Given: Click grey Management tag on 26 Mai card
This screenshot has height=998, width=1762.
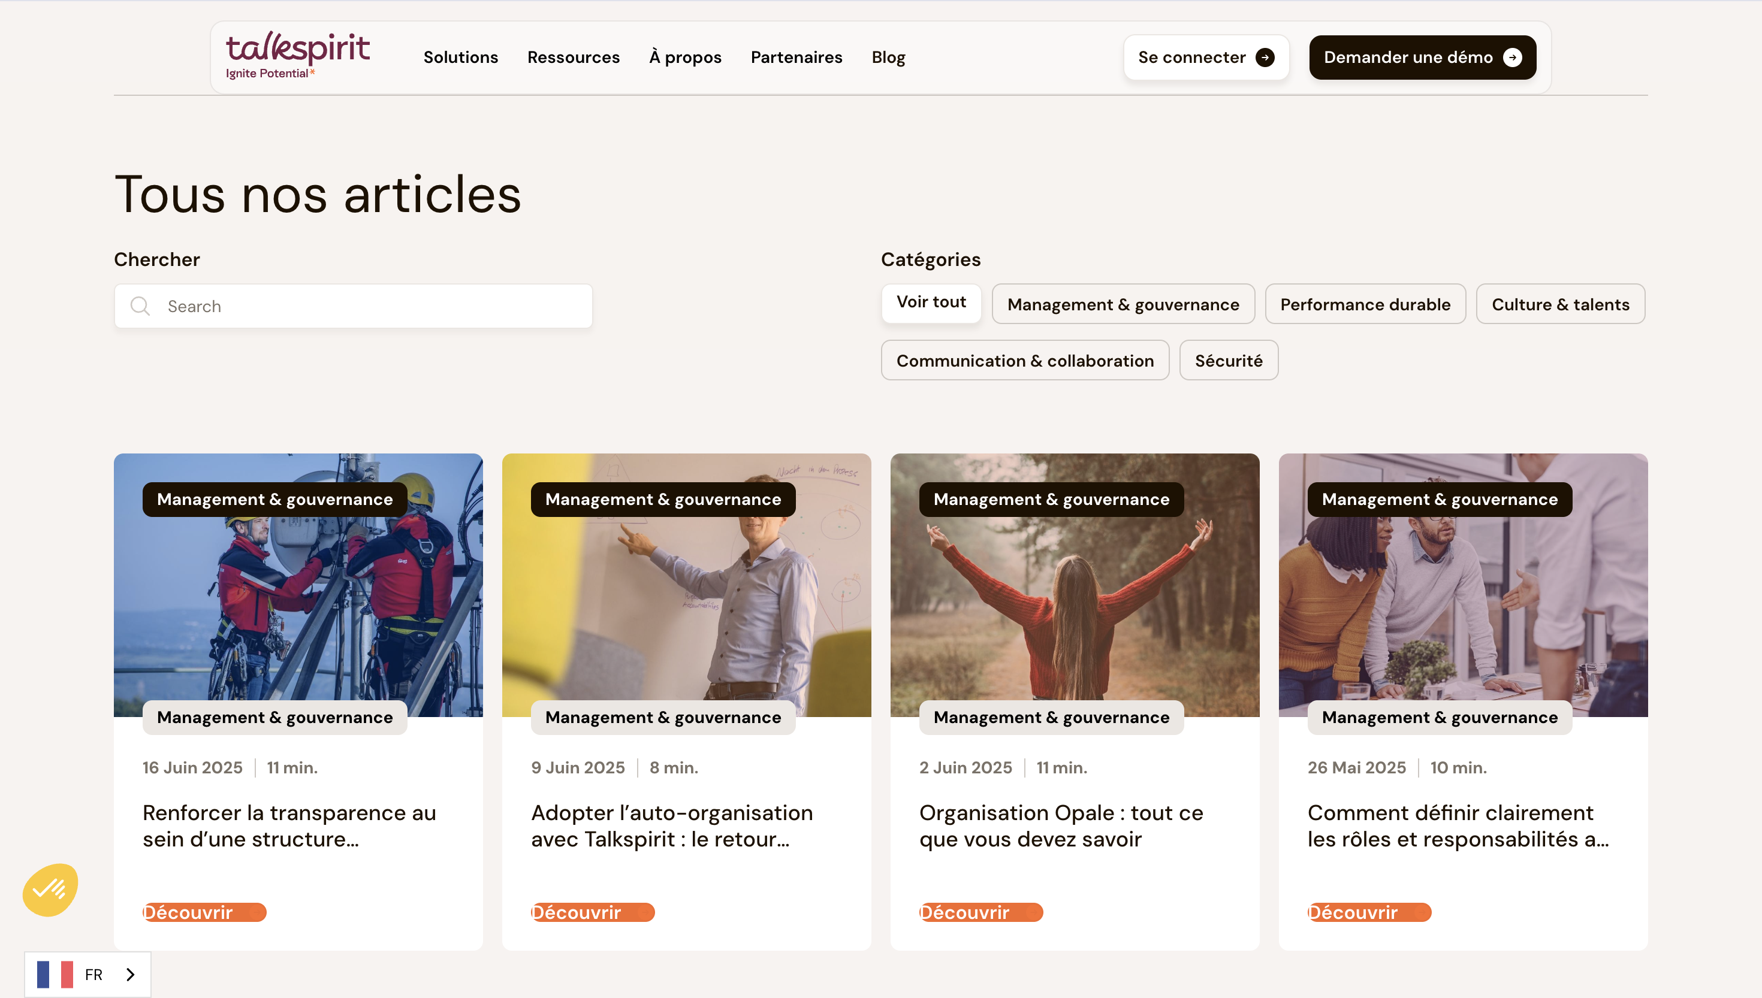Looking at the screenshot, I should [1440, 717].
